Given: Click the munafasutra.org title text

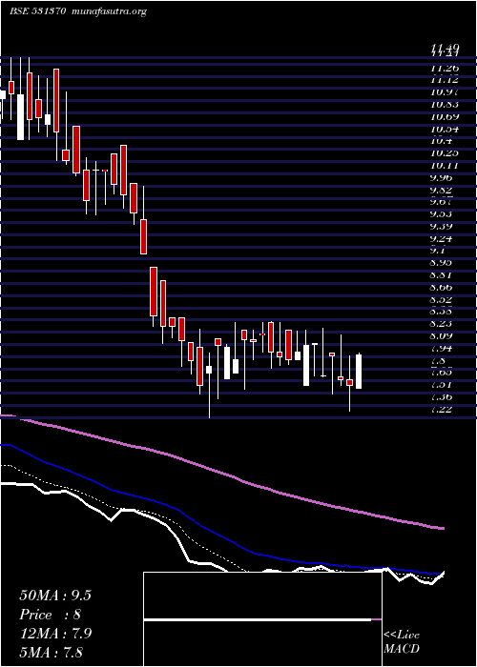Looking at the screenshot, I should tap(110, 11).
